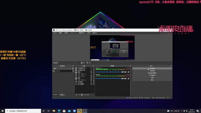Click the OBS icon in the taskbar
The height and width of the screenshot is (113, 201).
click(85, 111)
